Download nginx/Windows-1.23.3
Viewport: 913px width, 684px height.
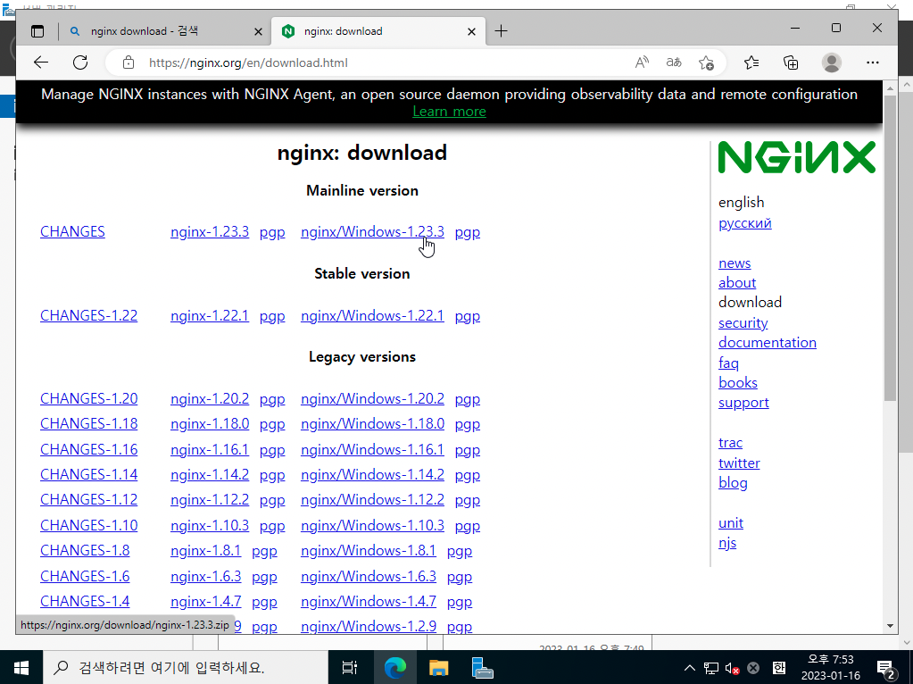coord(372,232)
